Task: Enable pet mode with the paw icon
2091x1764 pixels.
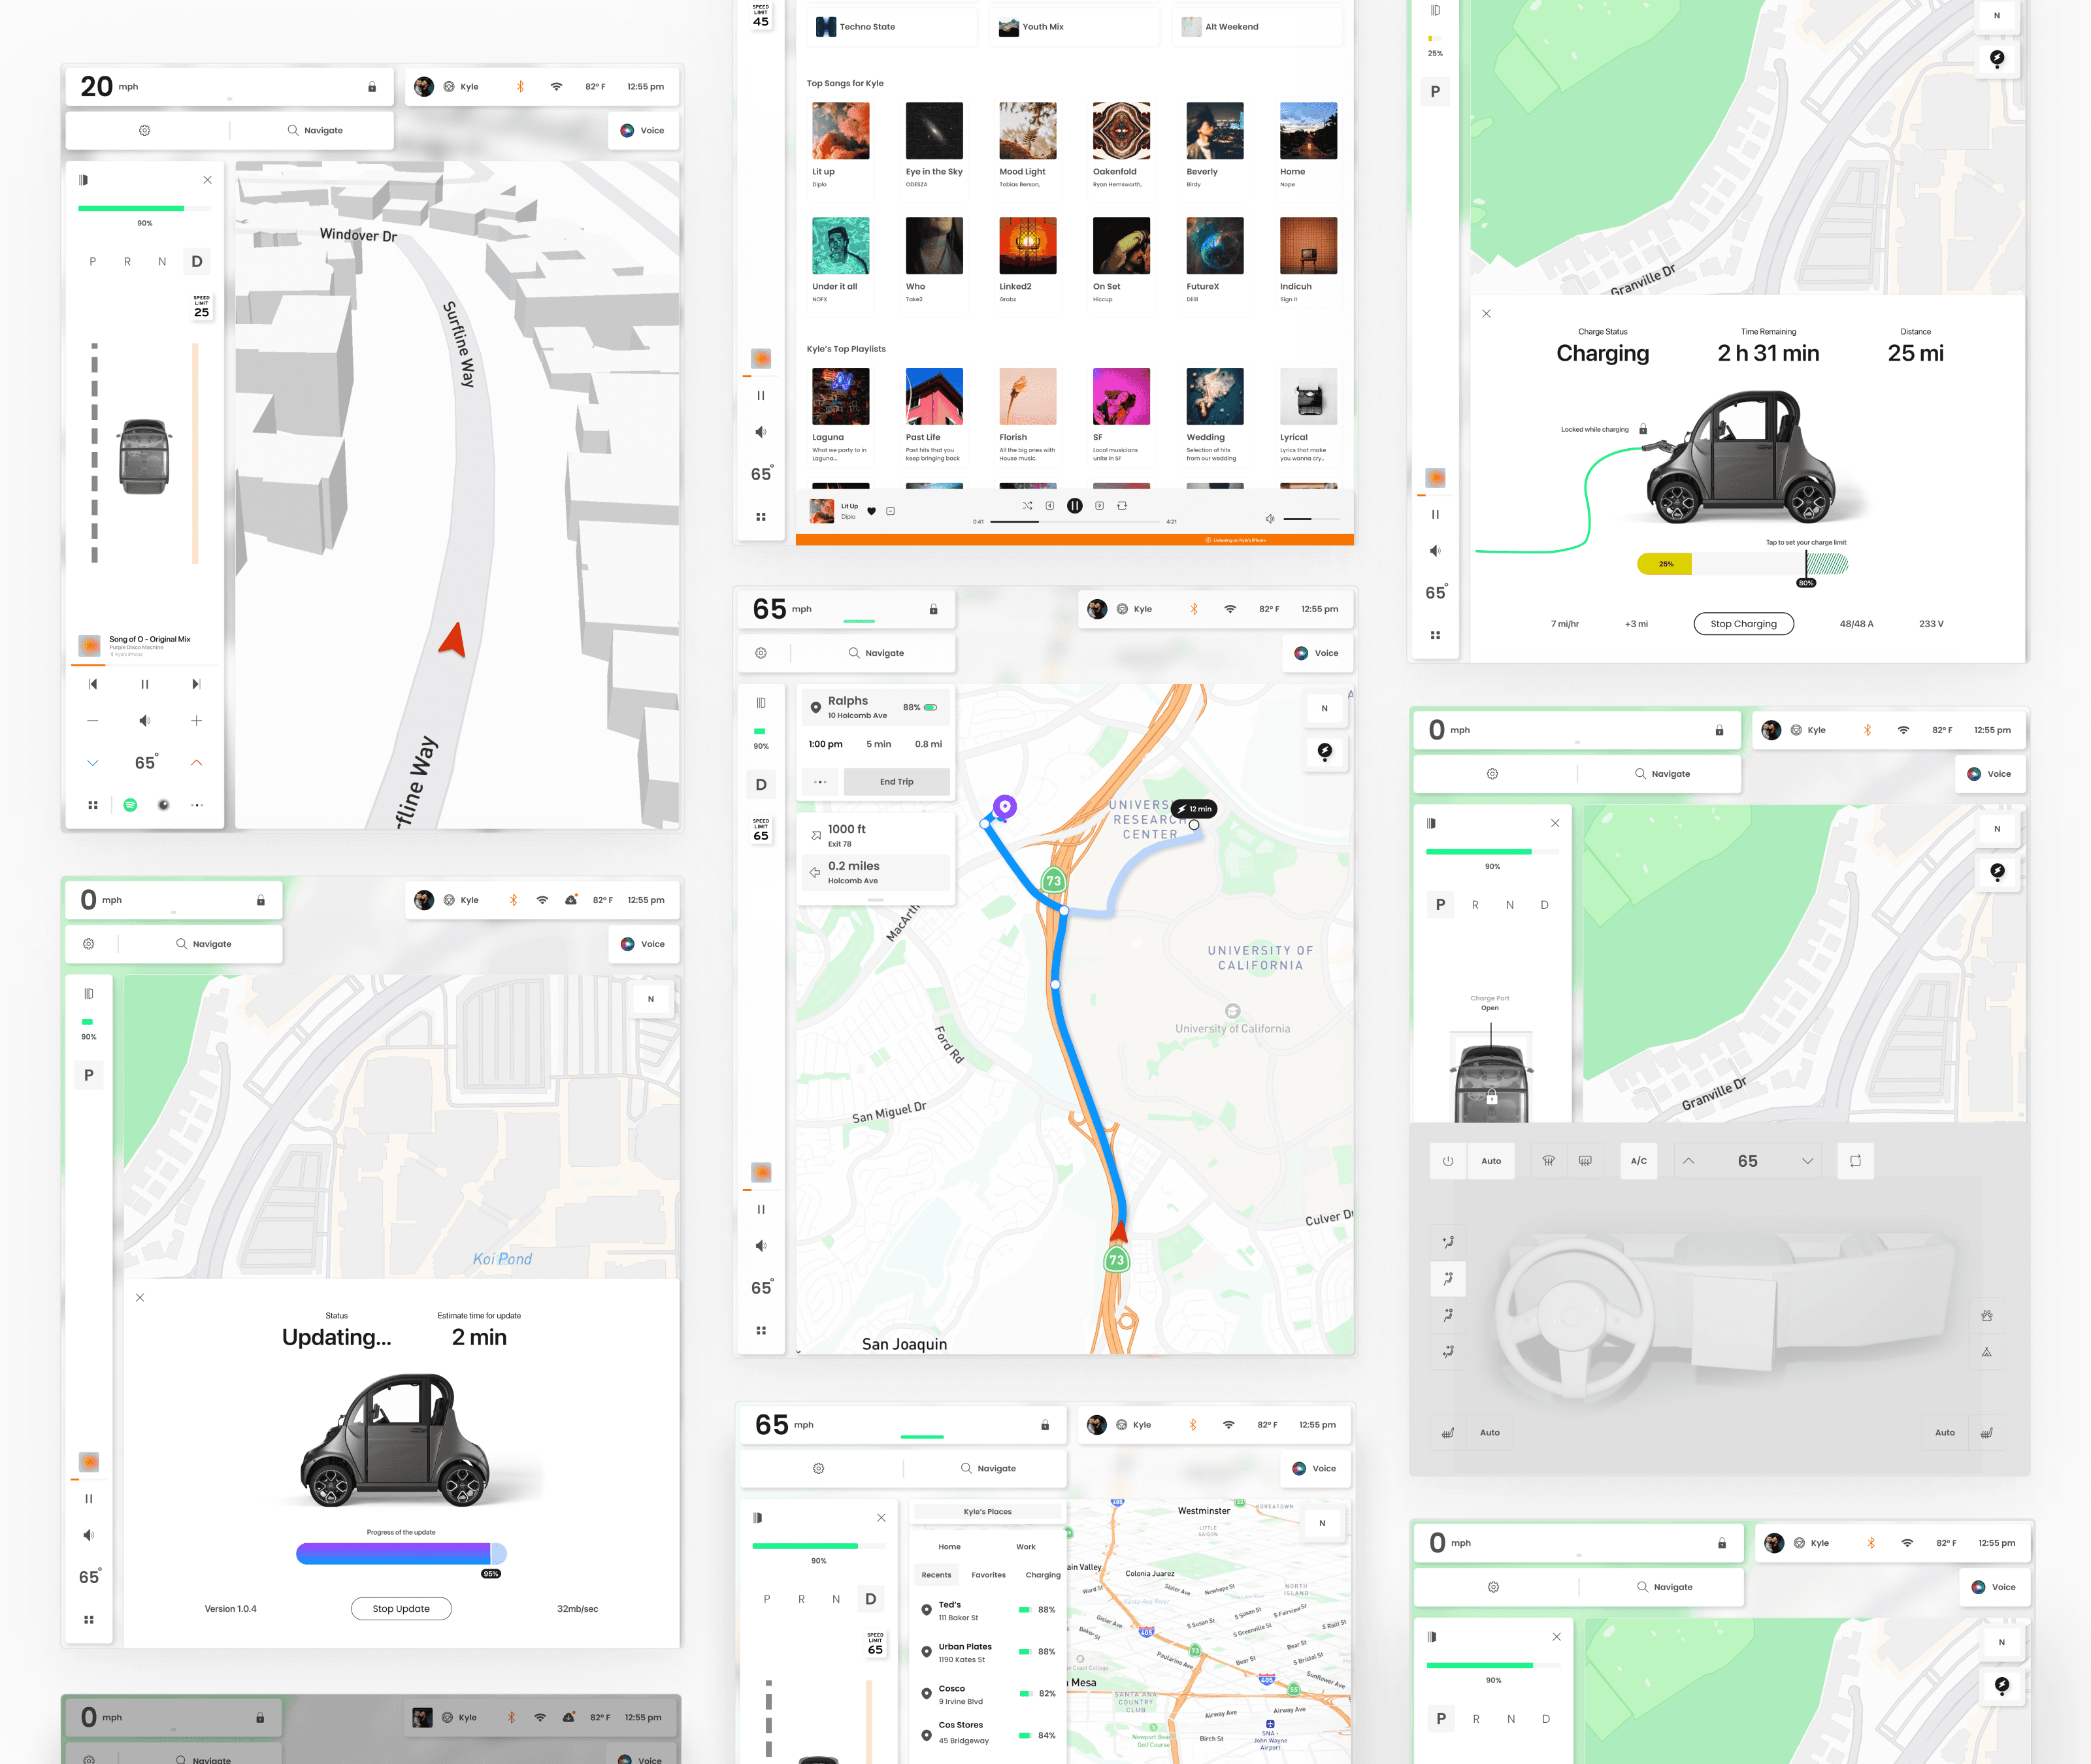Action: click(x=1986, y=1316)
